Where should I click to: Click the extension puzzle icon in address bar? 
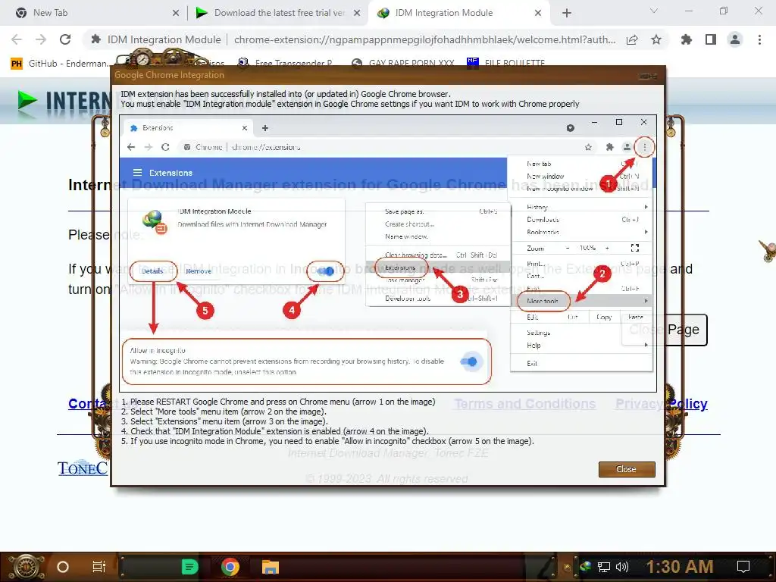96,39
